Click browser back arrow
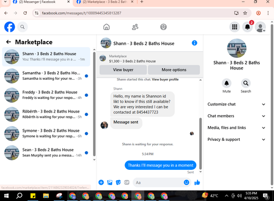 [x=6, y=13]
